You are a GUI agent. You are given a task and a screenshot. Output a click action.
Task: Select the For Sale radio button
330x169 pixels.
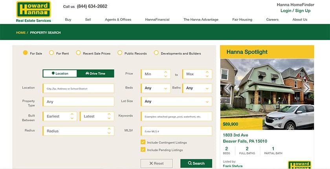click(x=25, y=53)
